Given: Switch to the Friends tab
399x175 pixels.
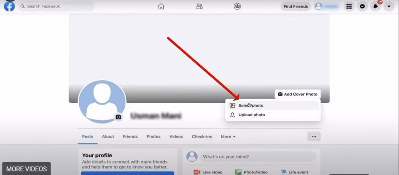Looking at the screenshot, I should pos(130,136).
